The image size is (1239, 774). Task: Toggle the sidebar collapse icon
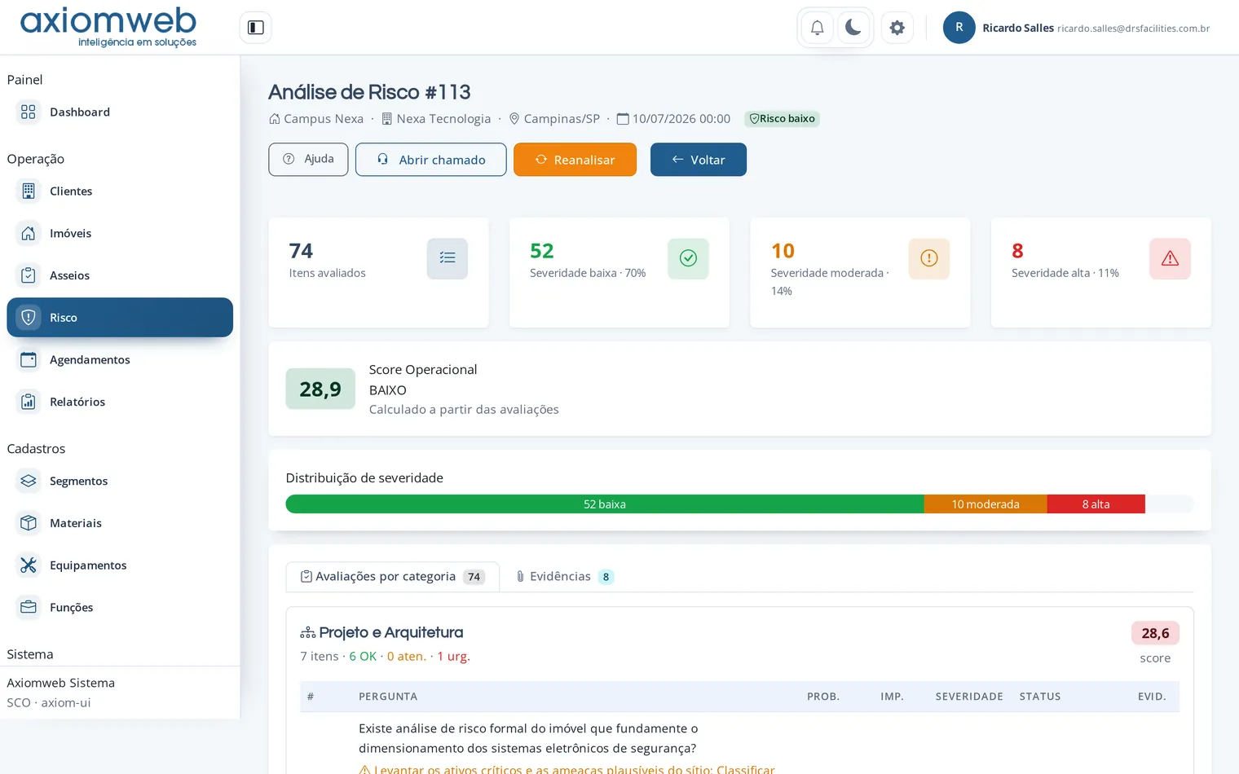point(255,28)
